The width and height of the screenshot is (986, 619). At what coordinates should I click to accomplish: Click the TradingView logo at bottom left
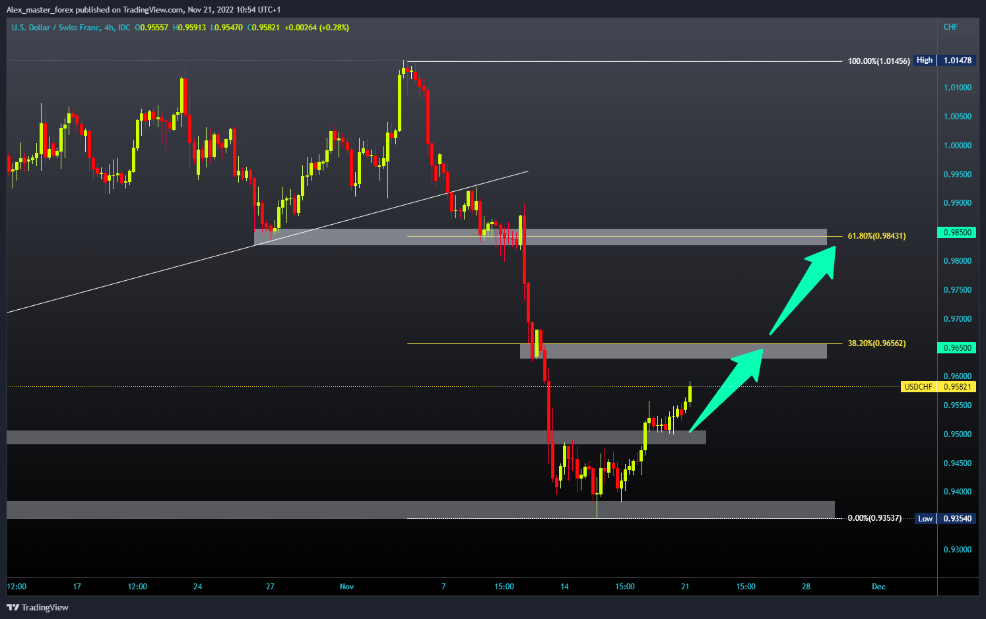coord(38,607)
